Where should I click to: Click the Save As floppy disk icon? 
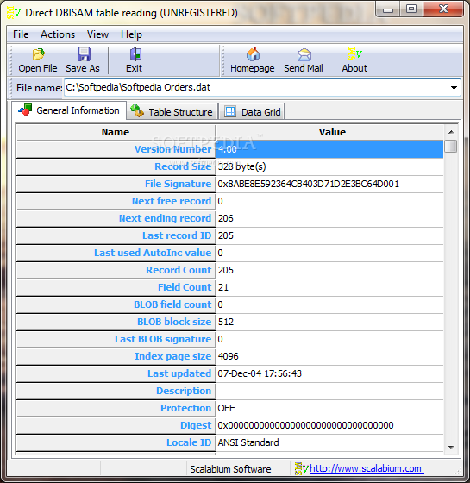click(84, 54)
